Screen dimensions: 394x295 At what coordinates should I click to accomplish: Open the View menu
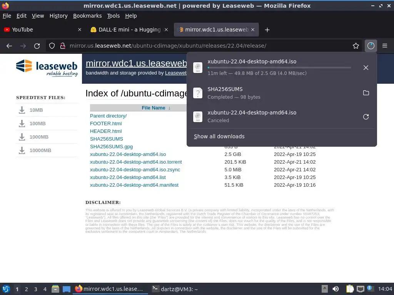pyautogui.click(x=38, y=16)
